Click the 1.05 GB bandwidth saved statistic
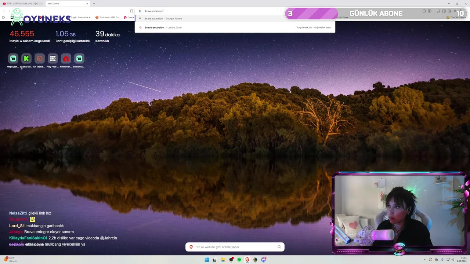Viewport: 470px width, 264px height. tap(72, 36)
